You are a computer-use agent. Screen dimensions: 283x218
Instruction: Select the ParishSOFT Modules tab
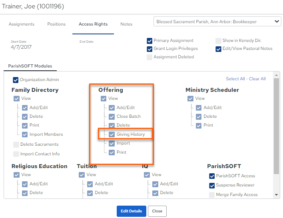[30, 66]
